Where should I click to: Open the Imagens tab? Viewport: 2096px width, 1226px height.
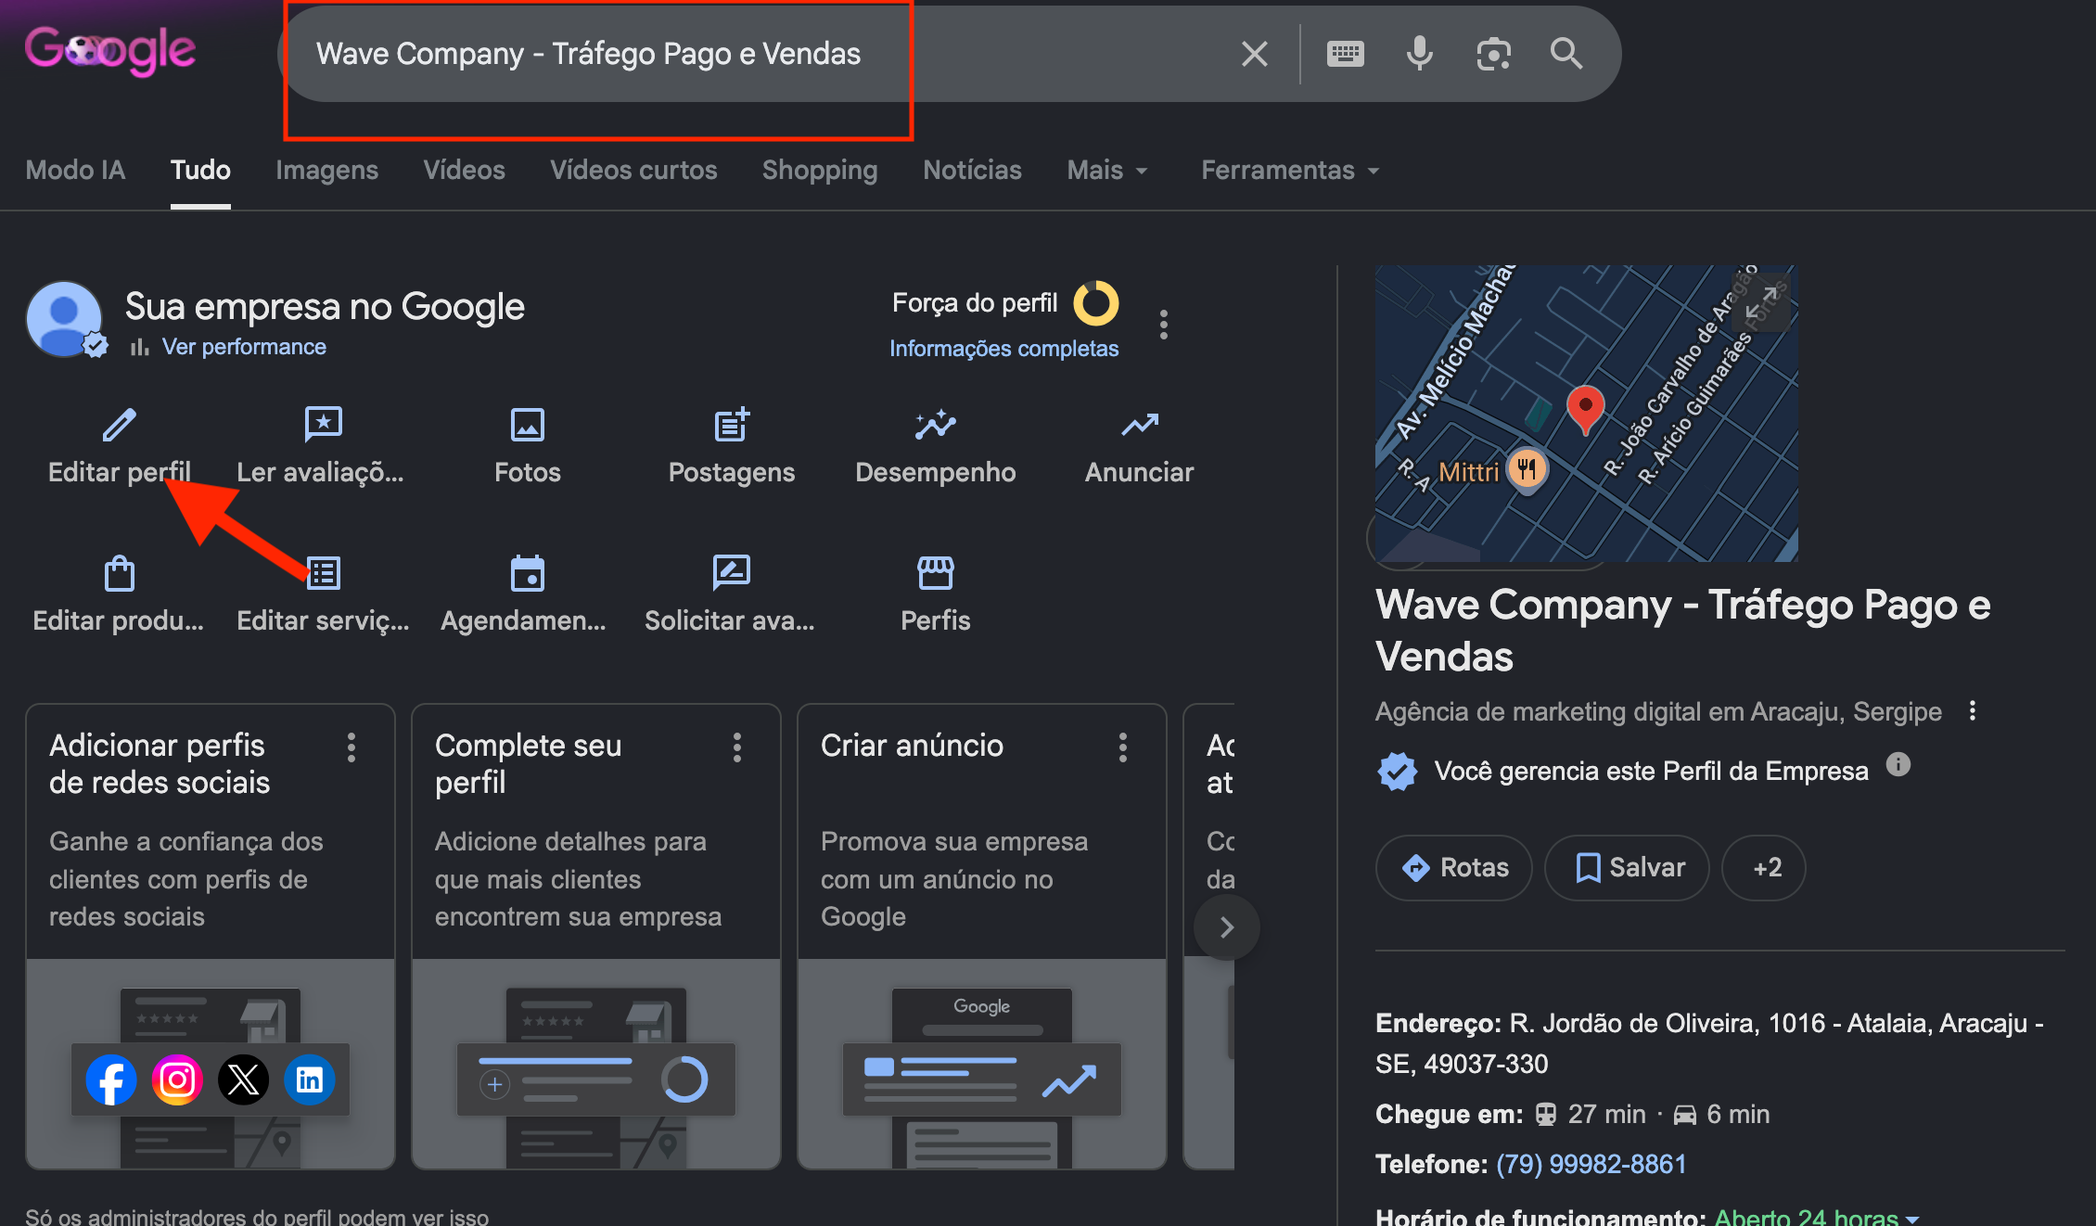click(326, 171)
